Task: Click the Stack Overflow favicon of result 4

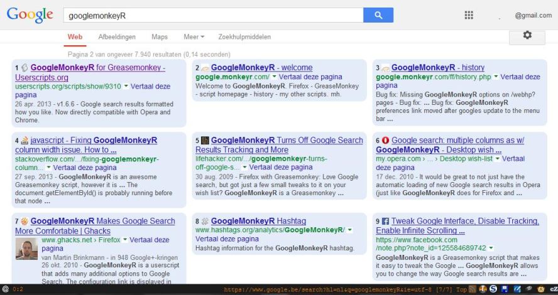Action: click(x=25, y=141)
